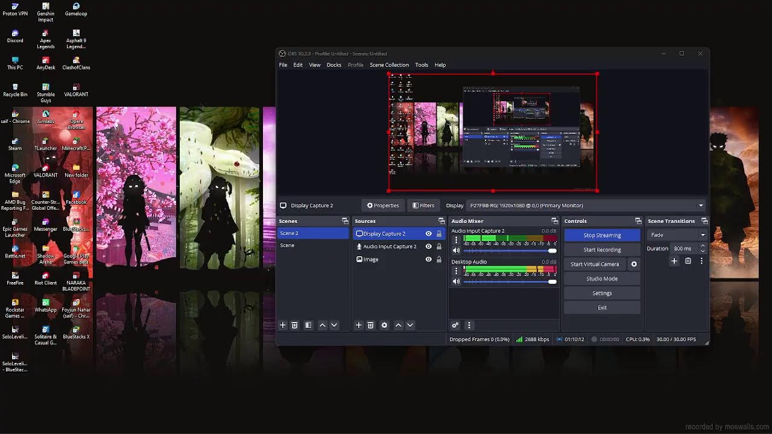Unlock Audio Input Capture 2 source

click(438, 247)
